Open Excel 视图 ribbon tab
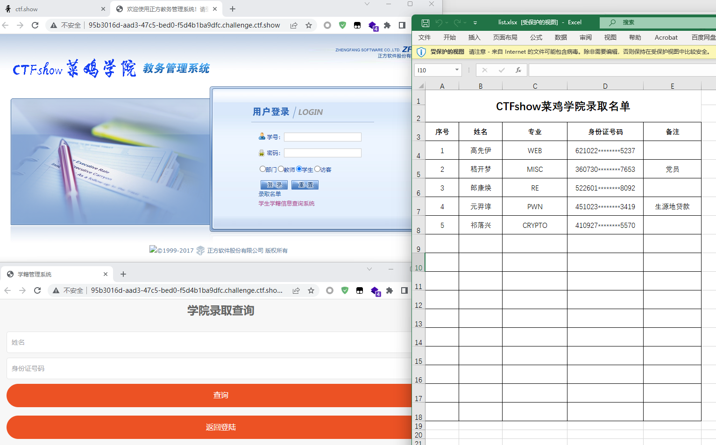The height and width of the screenshot is (445, 716). (610, 37)
